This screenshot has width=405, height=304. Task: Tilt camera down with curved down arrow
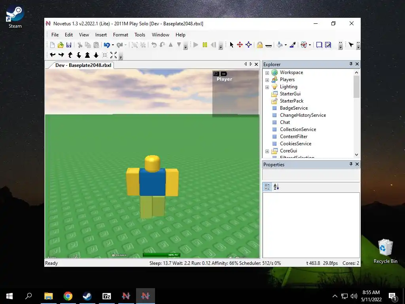[79, 55]
